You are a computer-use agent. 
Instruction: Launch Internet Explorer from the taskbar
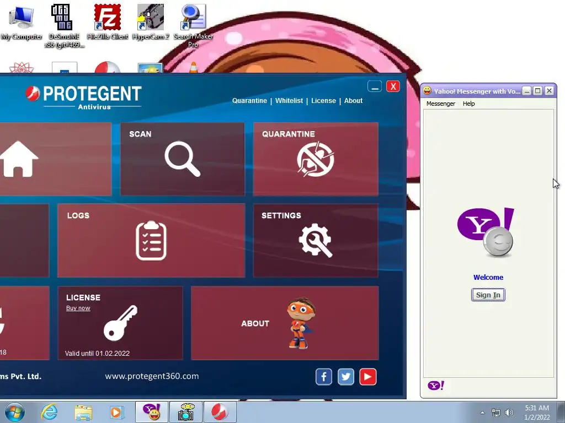[x=49, y=412]
